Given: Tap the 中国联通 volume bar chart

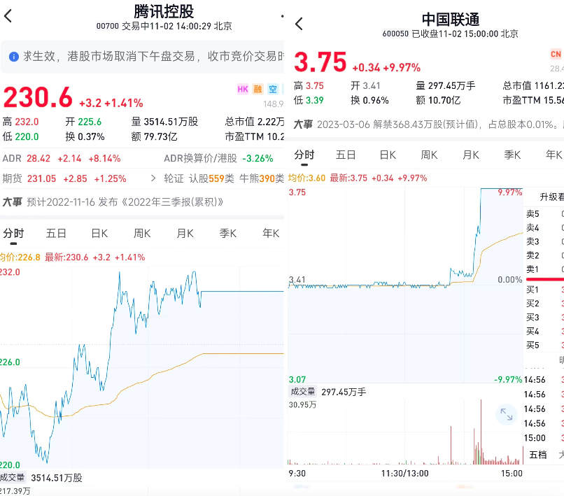Looking at the screenshot, I should pyautogui.click(x=405, y=432).
